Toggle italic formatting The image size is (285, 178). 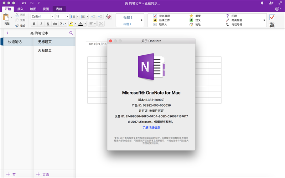tap(41, 24)
